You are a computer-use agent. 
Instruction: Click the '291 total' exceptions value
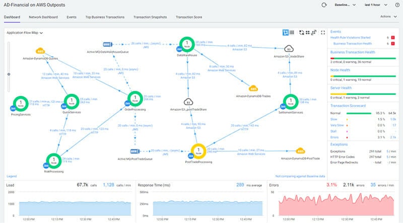coord(375,151)
